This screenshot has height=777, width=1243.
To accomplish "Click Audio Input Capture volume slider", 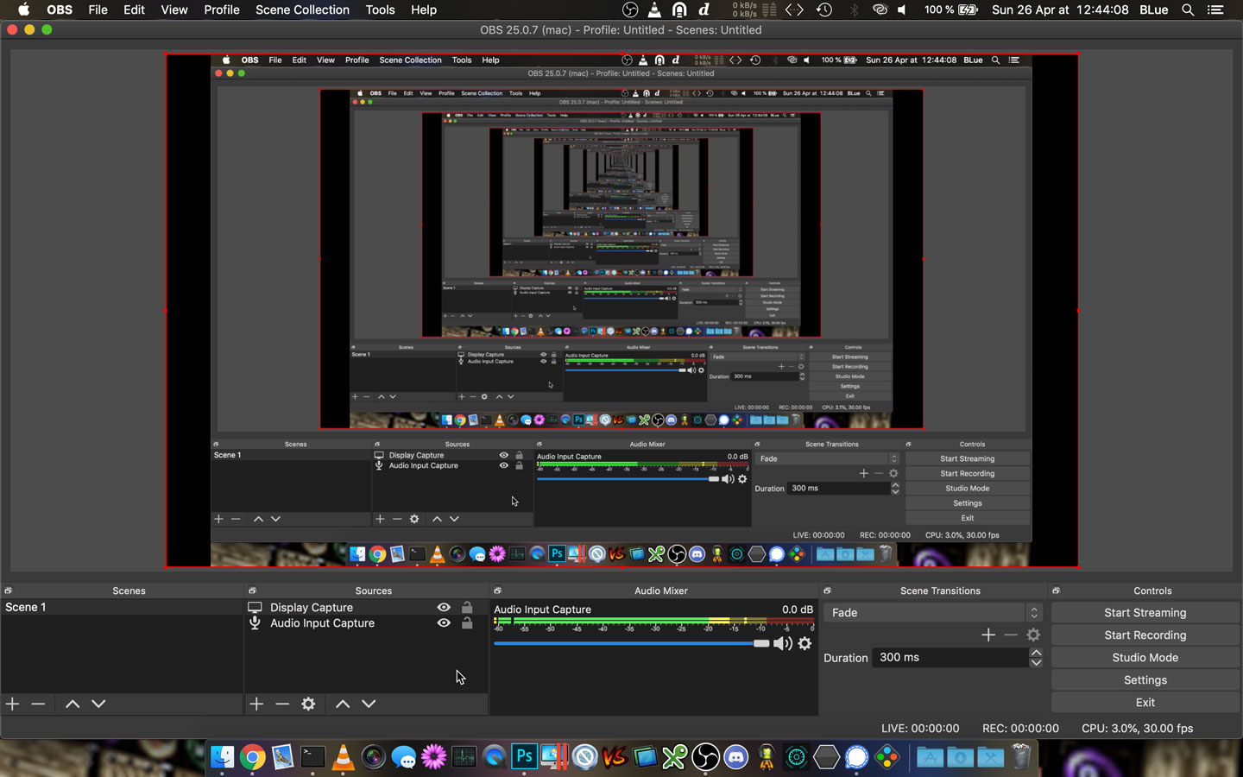I will 631,643.
